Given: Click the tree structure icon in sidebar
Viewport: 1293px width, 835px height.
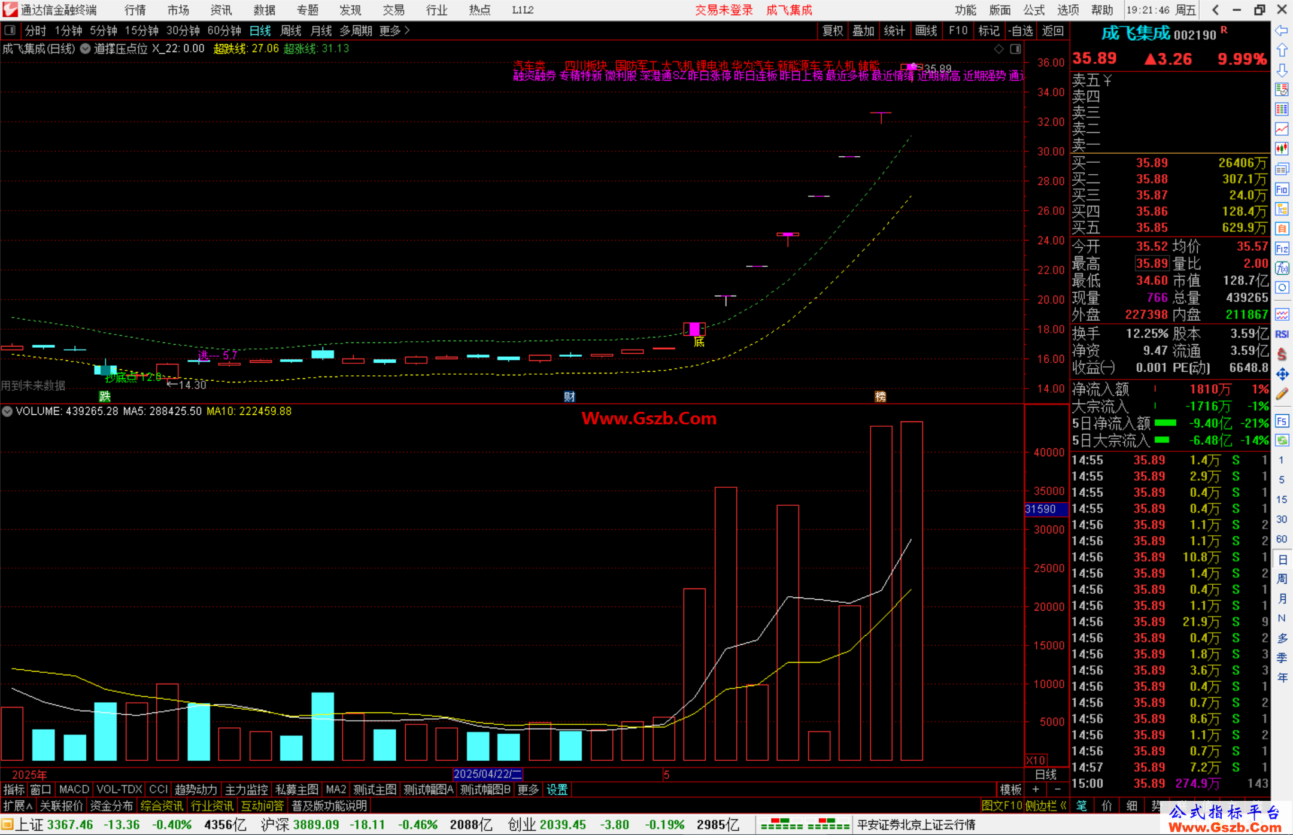Looking at the screenshot, I should (1282, 209).
